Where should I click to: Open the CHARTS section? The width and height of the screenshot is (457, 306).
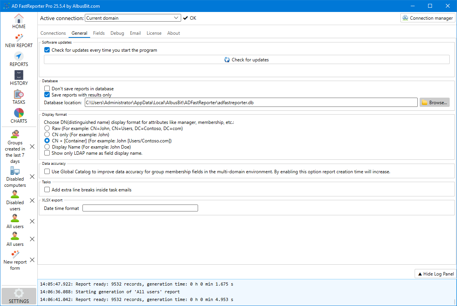(18, 116)
